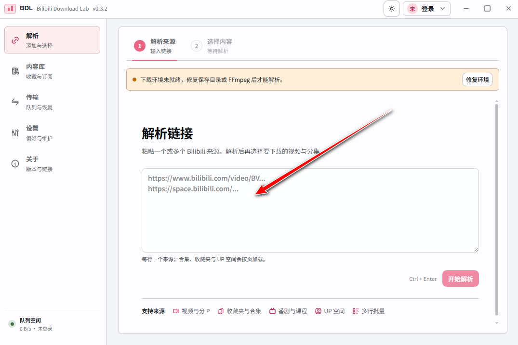
Task: Click the 队列空闲 status text
Action: pyautogui.click(x=30, y=320)
